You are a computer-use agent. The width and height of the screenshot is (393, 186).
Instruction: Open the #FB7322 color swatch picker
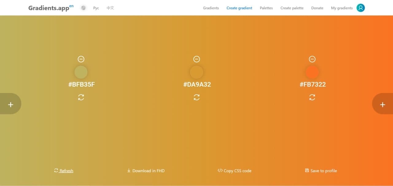(312, 72)
